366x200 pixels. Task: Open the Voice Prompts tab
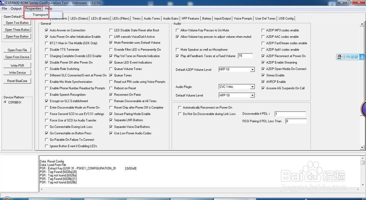click(x=243, y=18)
